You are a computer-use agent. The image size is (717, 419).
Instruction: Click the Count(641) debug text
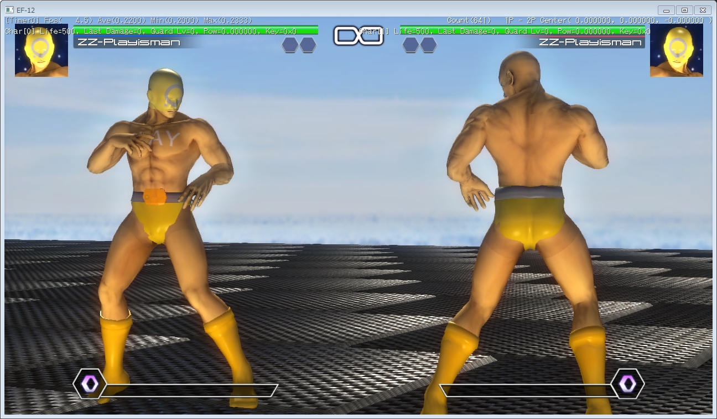(x=469, y=20)
